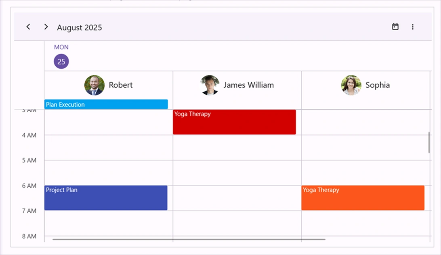441x255 pixels.
Task: Navigate to the previous day using back arrow
Action: [x=28, y=27]
